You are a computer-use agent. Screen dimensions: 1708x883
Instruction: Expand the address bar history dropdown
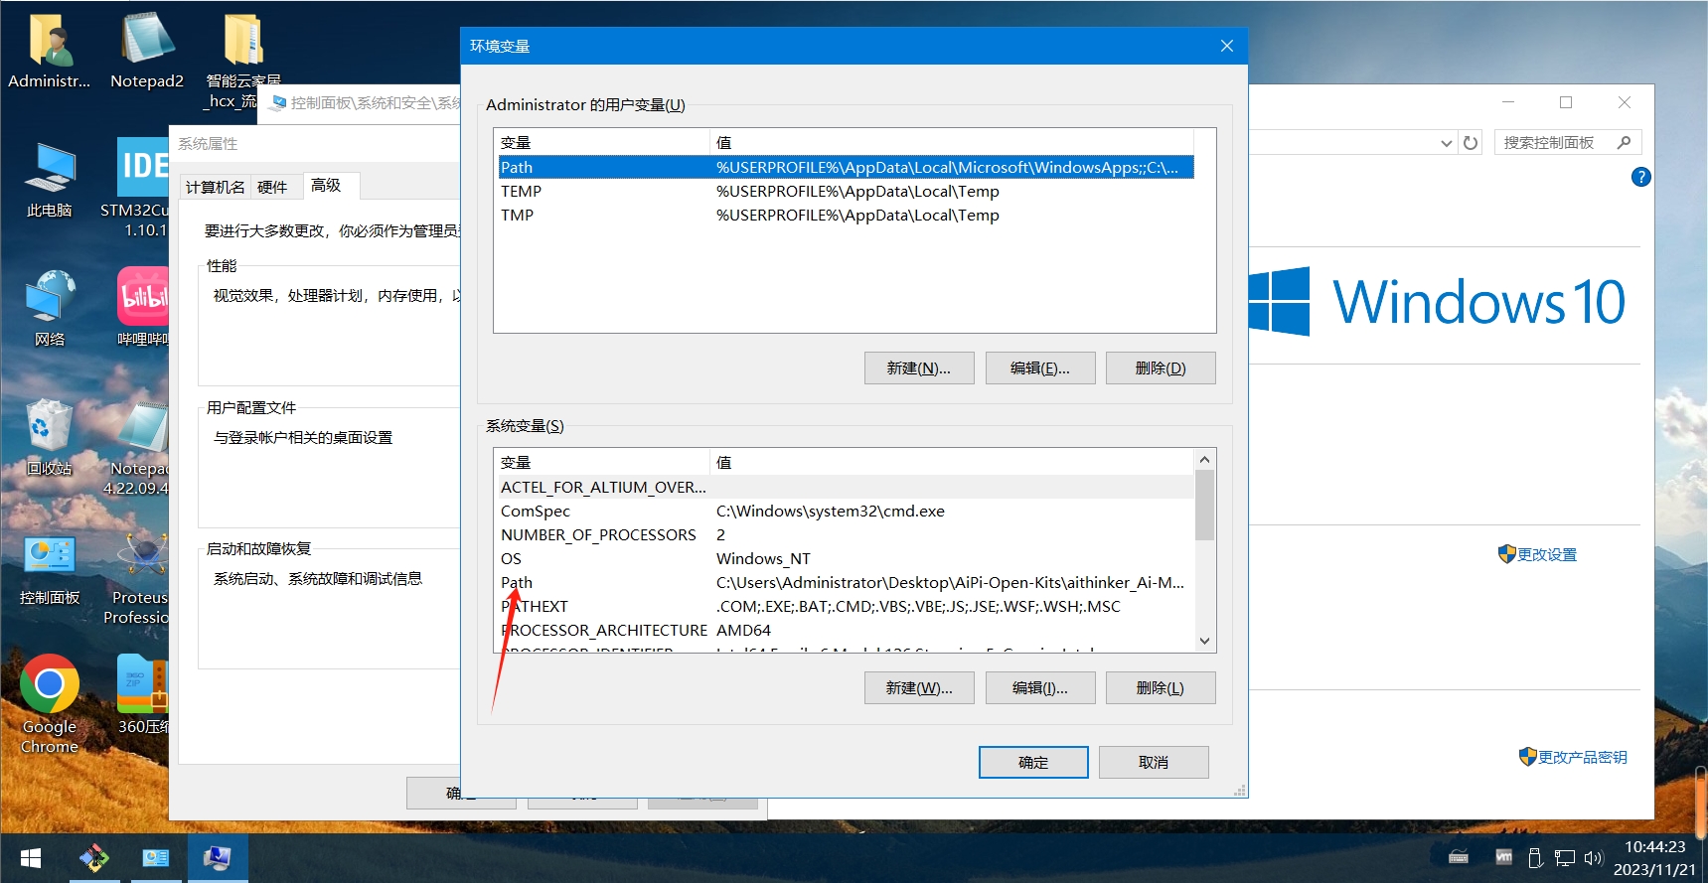(x=1446, y=143)
